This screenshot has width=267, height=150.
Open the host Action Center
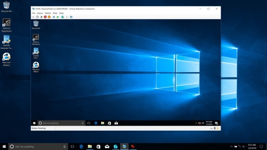(261, 146)
